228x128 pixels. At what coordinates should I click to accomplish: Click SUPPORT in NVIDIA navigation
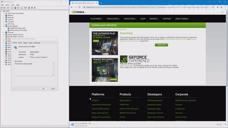coord(167,19)
